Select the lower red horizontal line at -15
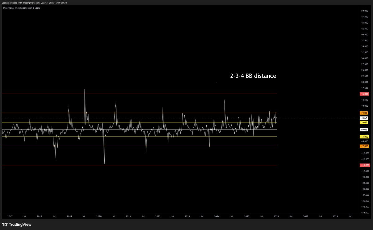 coord(139,165)
